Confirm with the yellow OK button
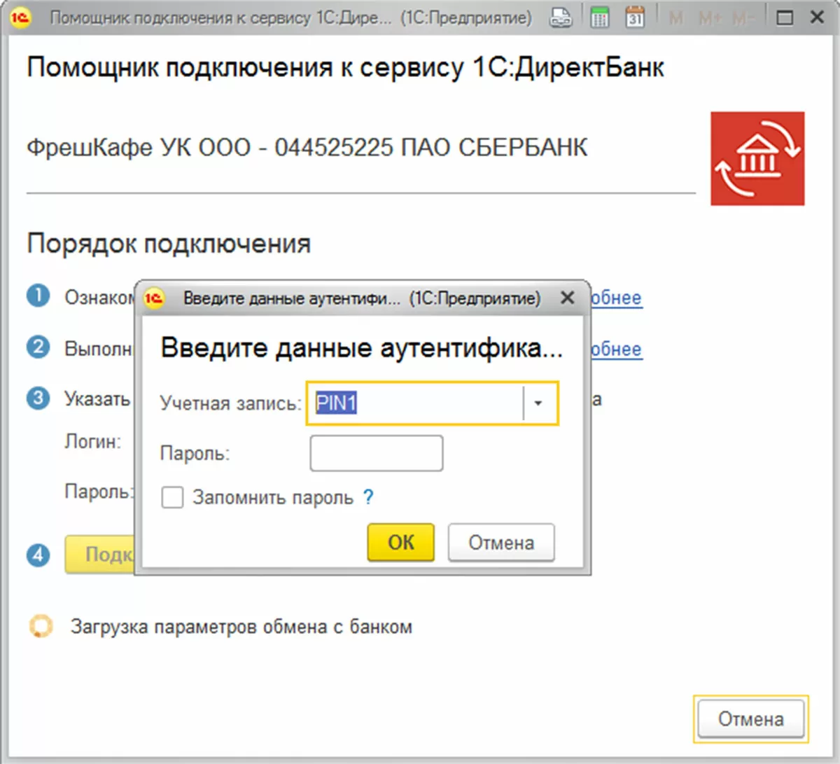The image size is (840, 764). (401, 542)
